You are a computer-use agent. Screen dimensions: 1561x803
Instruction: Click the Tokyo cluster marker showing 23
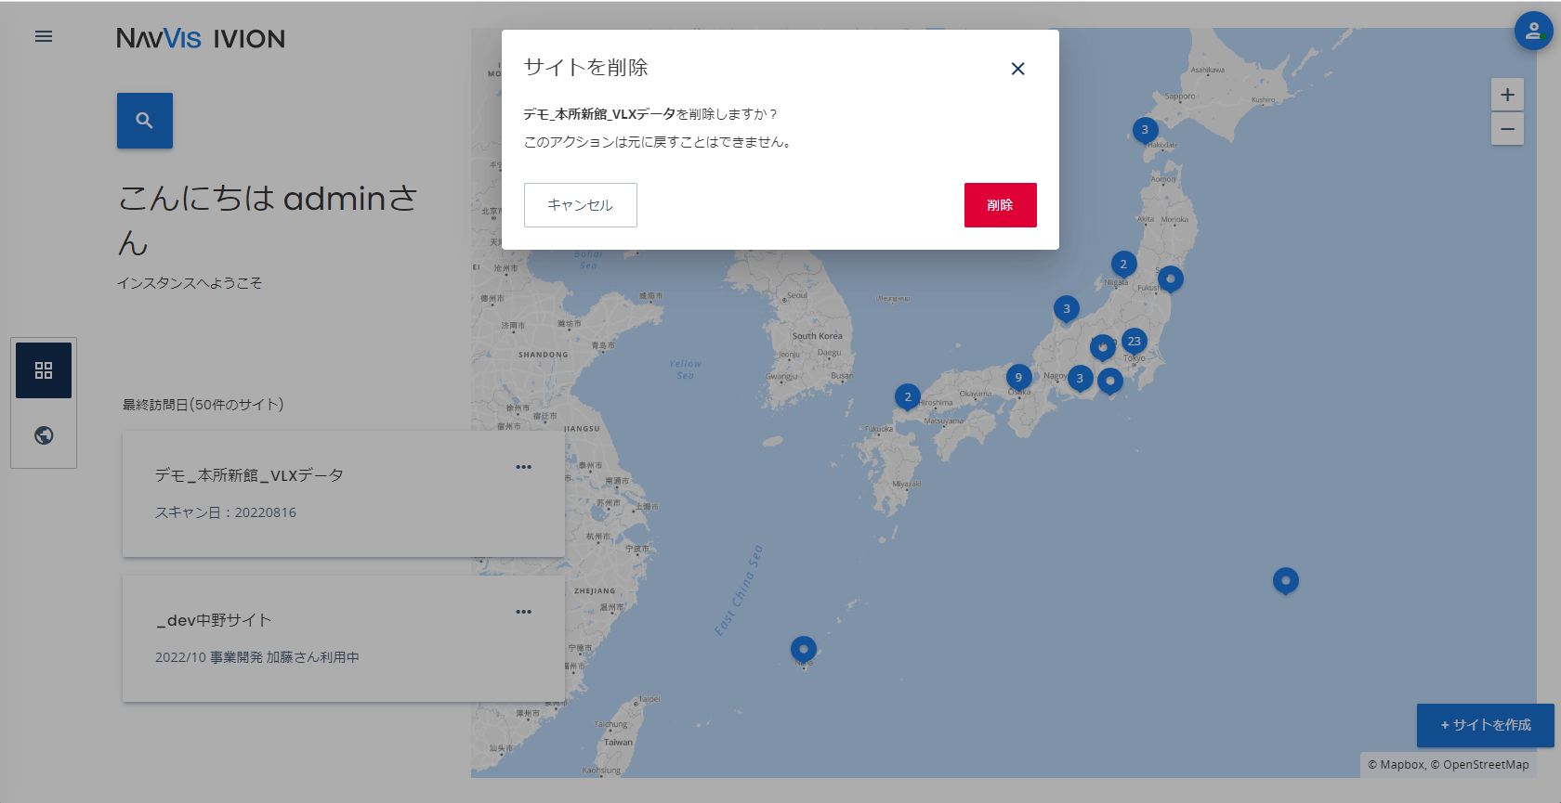1134,342
